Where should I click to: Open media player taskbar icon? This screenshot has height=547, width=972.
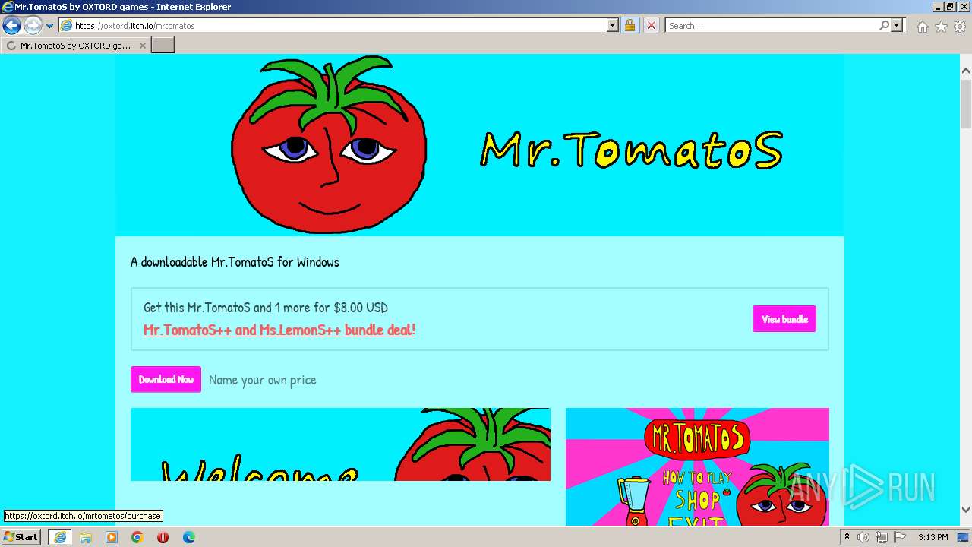coord(112,537)
